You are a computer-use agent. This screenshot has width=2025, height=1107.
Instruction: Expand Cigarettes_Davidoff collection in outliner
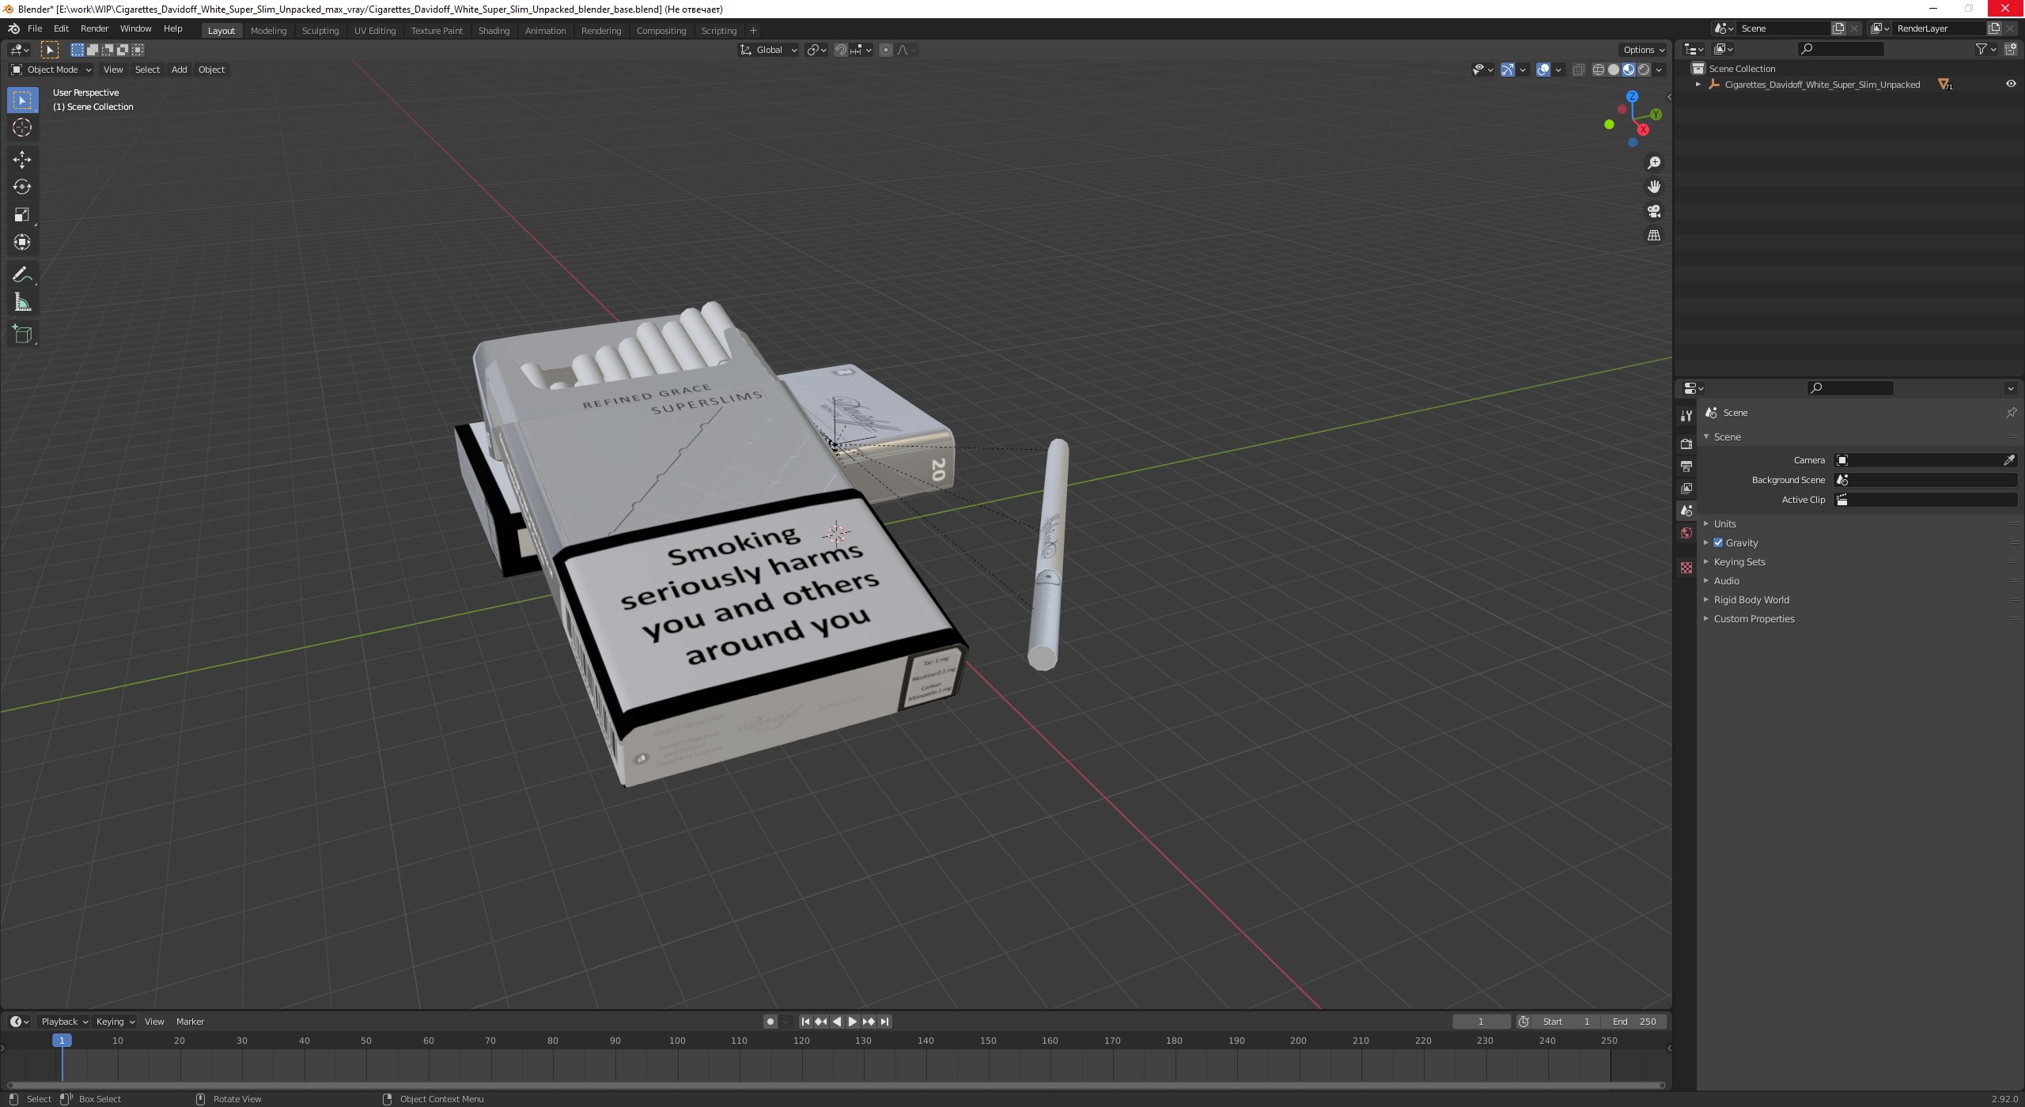coord(1698,85)
